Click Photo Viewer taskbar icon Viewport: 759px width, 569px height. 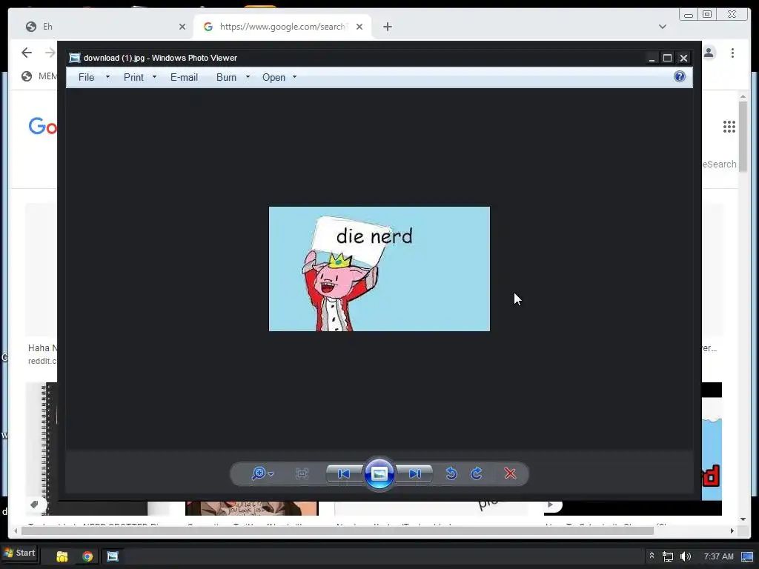coord(113,556)
